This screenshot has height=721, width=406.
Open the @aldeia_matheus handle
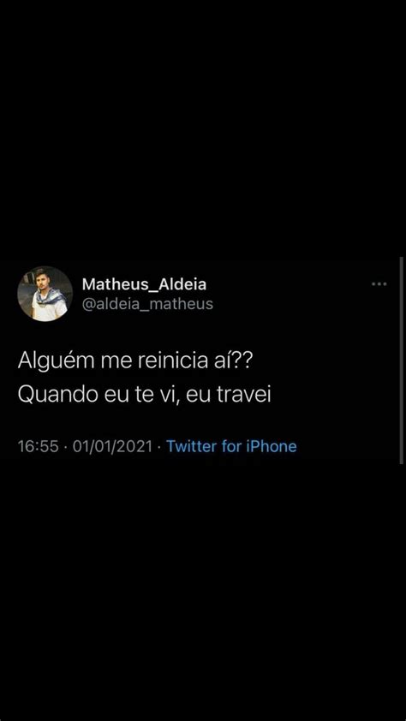(x=147, y=304)
